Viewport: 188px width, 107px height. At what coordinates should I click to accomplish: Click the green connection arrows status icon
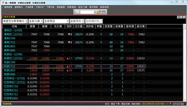167,104
